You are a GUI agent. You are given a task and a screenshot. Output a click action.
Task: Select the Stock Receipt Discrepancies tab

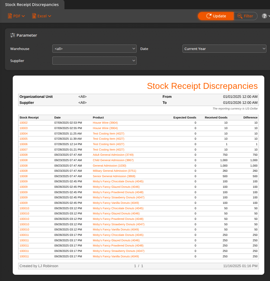click(32, 5)
